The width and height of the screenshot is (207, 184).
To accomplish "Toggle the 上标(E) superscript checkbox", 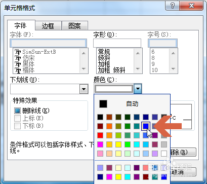I will (18, 118).
